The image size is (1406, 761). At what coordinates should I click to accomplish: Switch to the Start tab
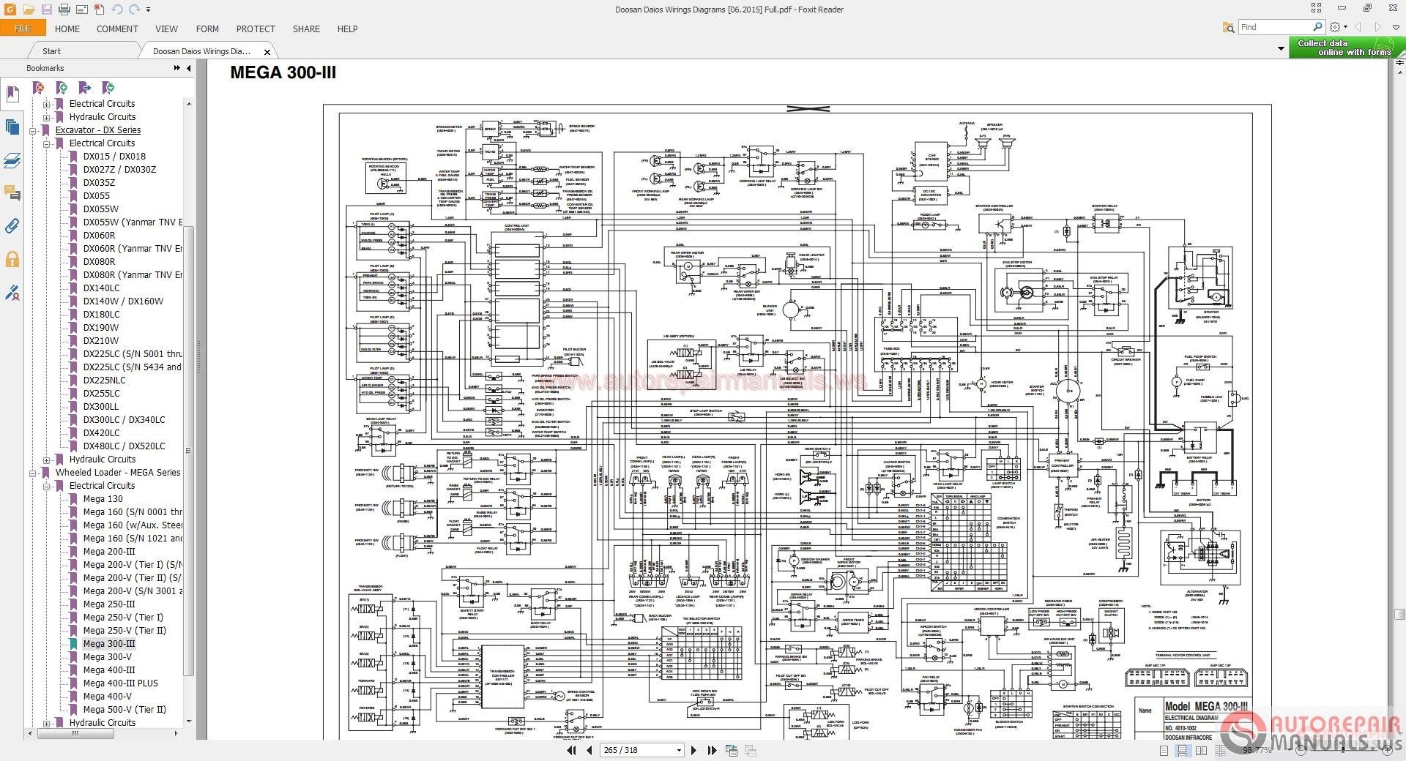[51, 50]
